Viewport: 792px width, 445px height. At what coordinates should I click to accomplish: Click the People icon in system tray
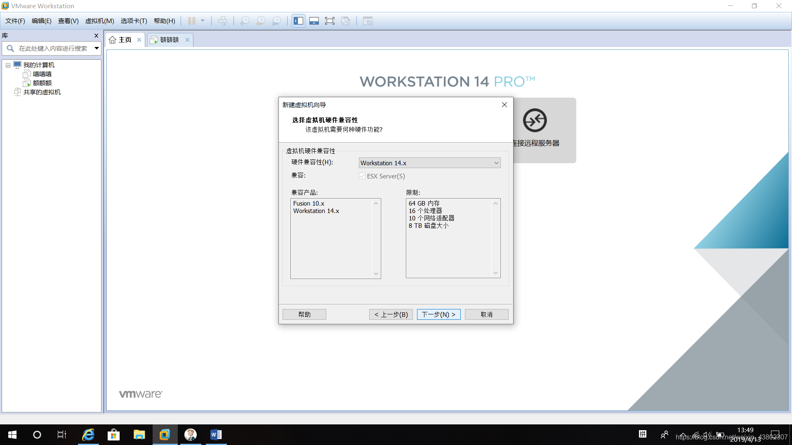[664, 435]
